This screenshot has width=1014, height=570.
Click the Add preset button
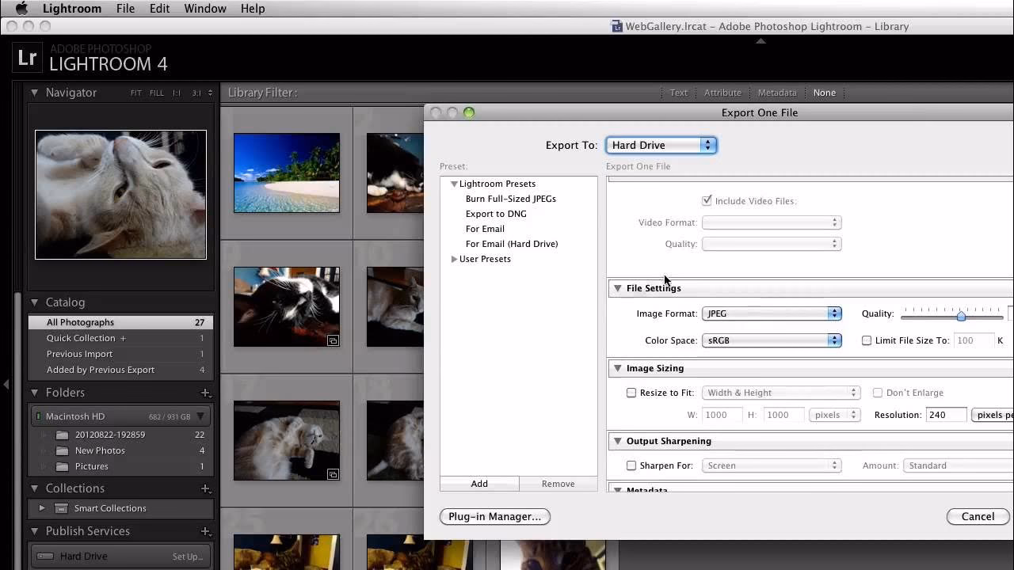(478, 483)
